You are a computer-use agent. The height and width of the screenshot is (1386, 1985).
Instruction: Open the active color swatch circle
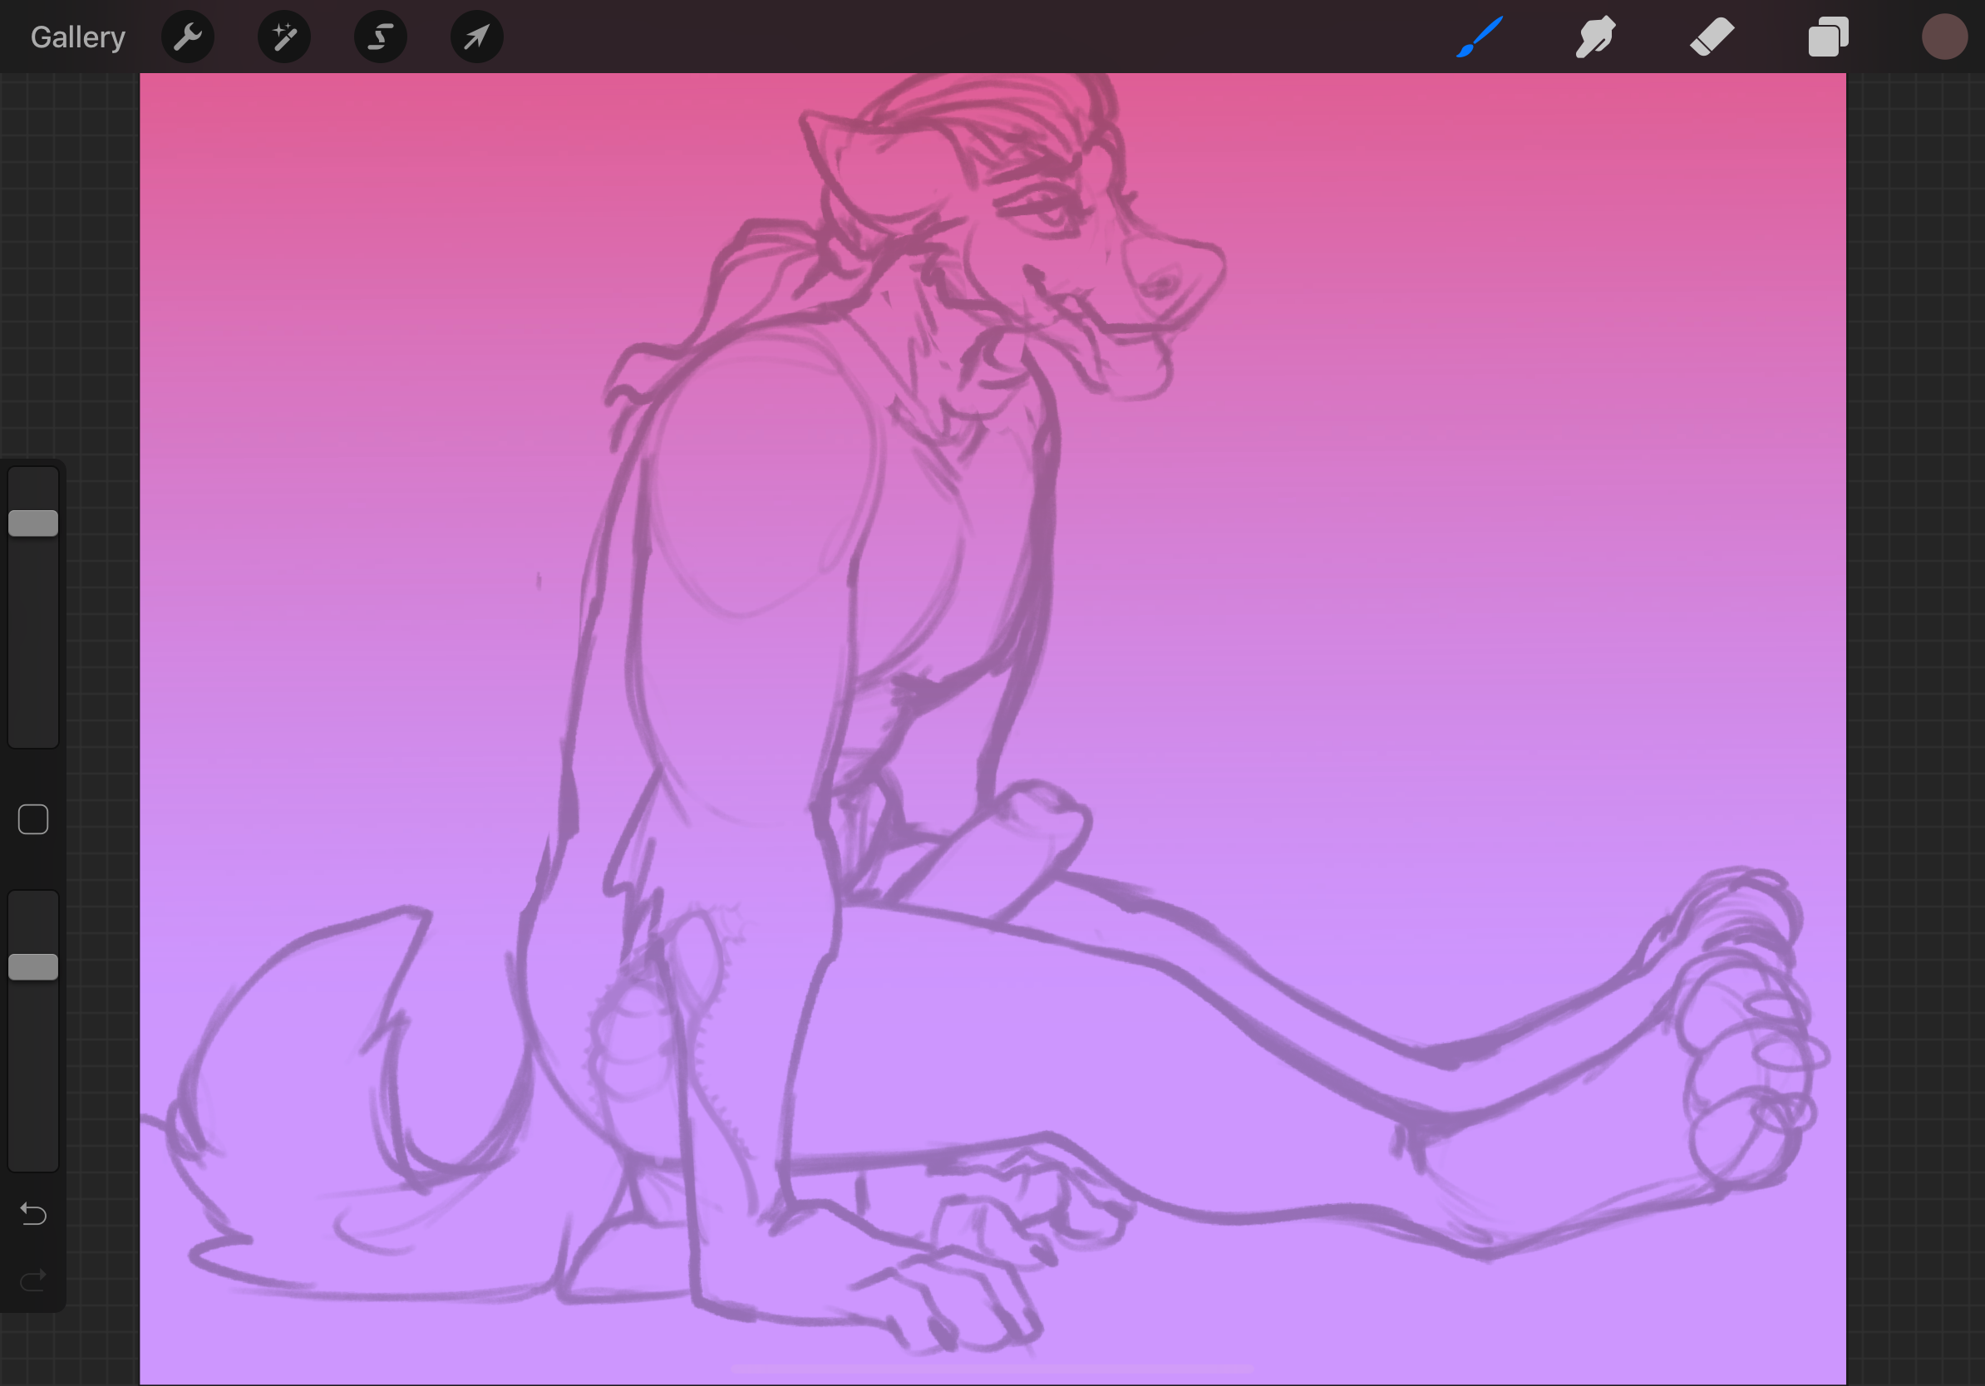click(1944, 37)
